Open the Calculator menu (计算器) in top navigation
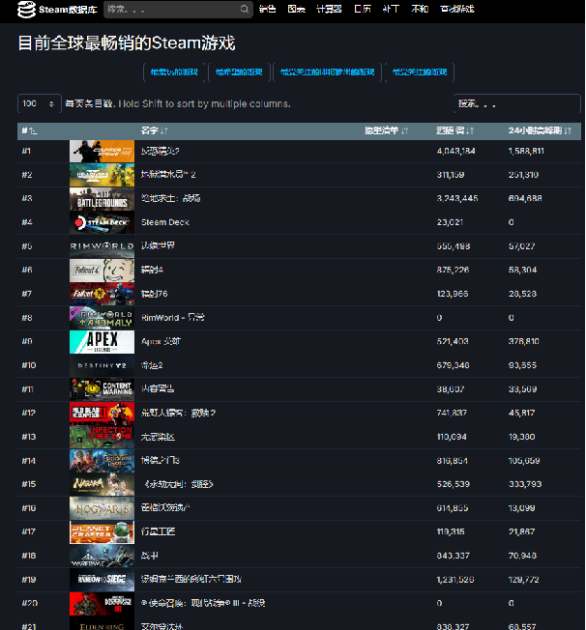 click(329, 9)
